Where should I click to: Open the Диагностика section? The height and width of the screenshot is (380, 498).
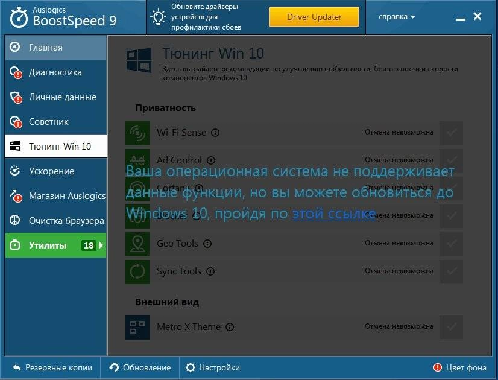tap(56, 72)
